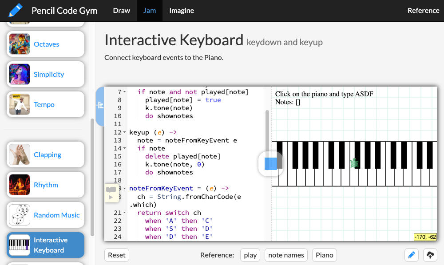Open the Reference menu

coord(423,10)
